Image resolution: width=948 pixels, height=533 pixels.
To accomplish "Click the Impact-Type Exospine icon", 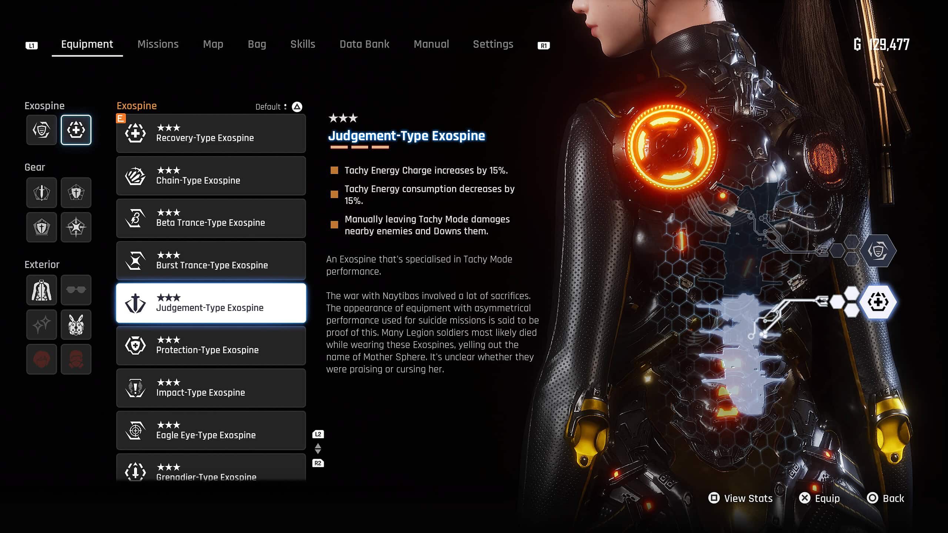I will point(136,388).
